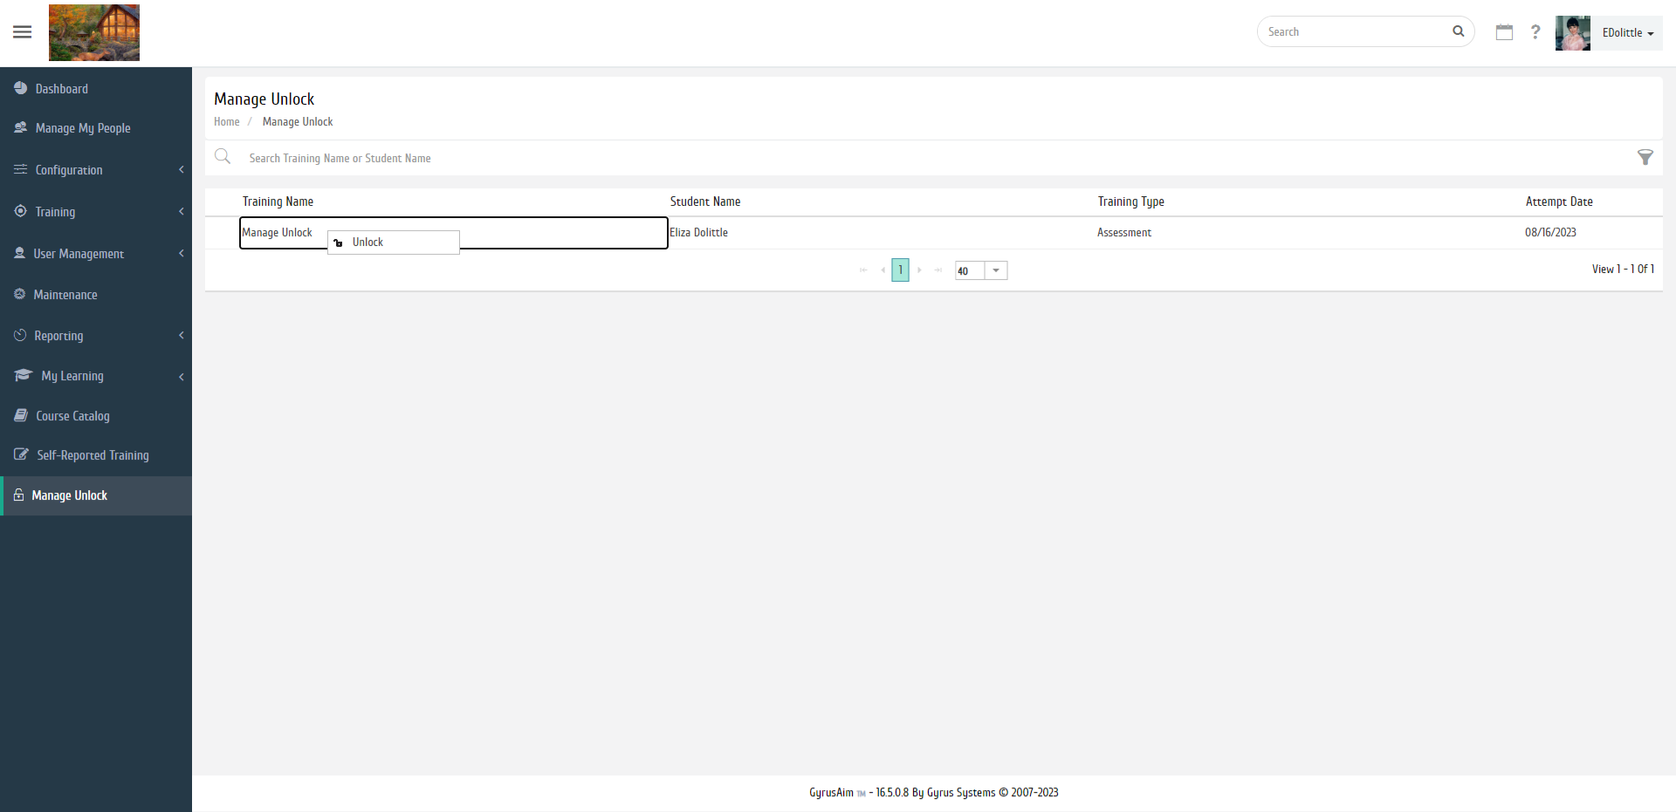The width and height of the screenshot is (1676, 812).
Task: Select Unlock from the context menu
Action: (367, 242)
